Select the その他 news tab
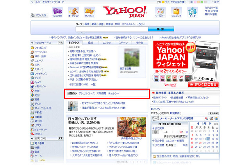 pos(139,43)
